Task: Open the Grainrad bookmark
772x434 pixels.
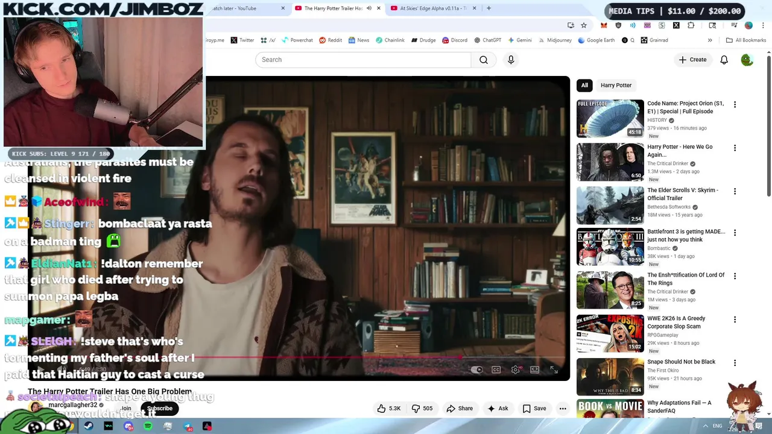Action: click(x=654, y=40)
